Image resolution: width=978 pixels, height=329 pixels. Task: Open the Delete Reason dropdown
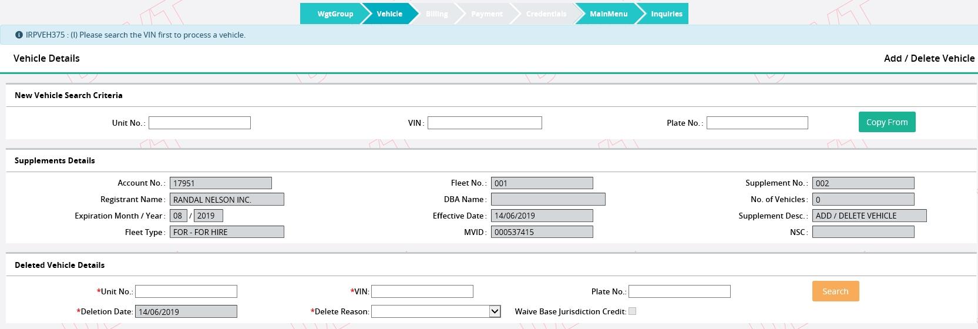pyautogui.click(x=436, y=311)
